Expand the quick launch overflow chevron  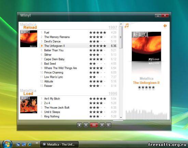tap(37, 143)
